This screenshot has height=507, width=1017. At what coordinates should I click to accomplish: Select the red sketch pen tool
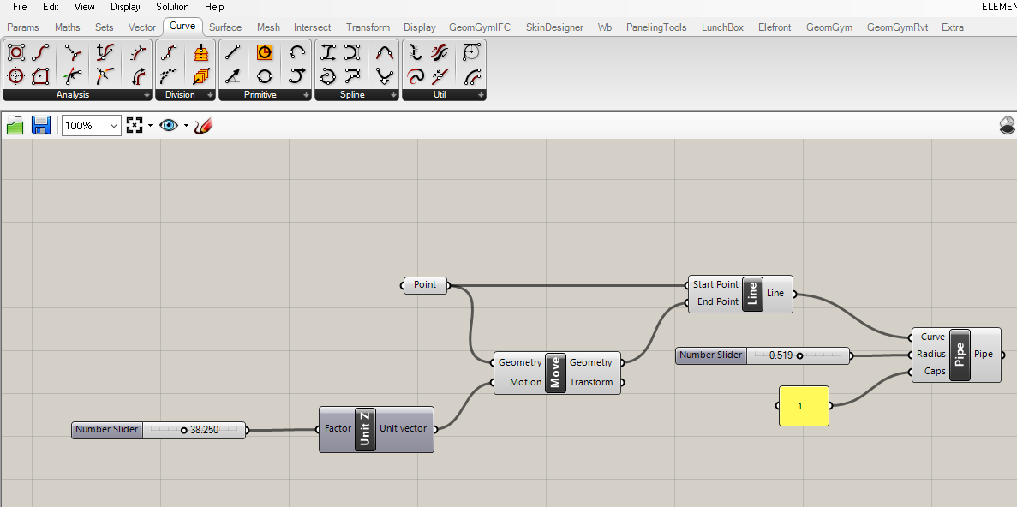203,126
